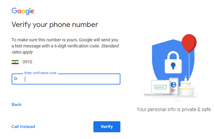Image resolution: width=215 pixels, height=139 pixels.
Task: Click the G- prefix in code field
Action: (x=16, y=79)
